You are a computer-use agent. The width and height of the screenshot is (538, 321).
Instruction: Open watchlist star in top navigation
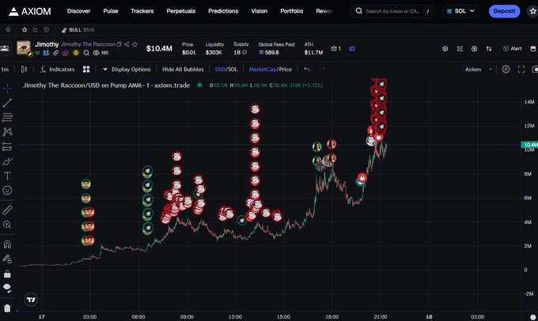click(x=532, y=11)
